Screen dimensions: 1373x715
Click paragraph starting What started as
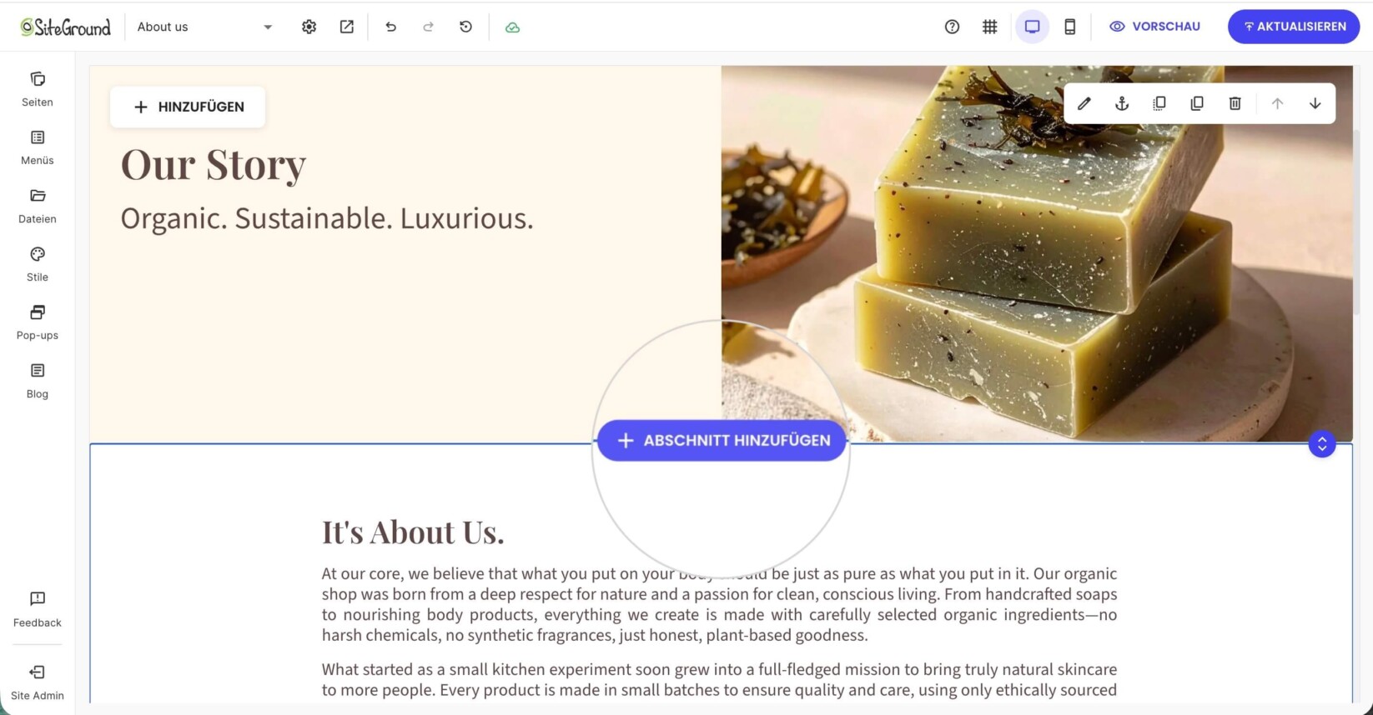[x=719, y=679]
